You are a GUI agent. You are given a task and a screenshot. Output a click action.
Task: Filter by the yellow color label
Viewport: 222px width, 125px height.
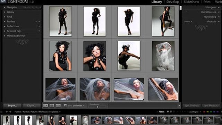(207, 112)
